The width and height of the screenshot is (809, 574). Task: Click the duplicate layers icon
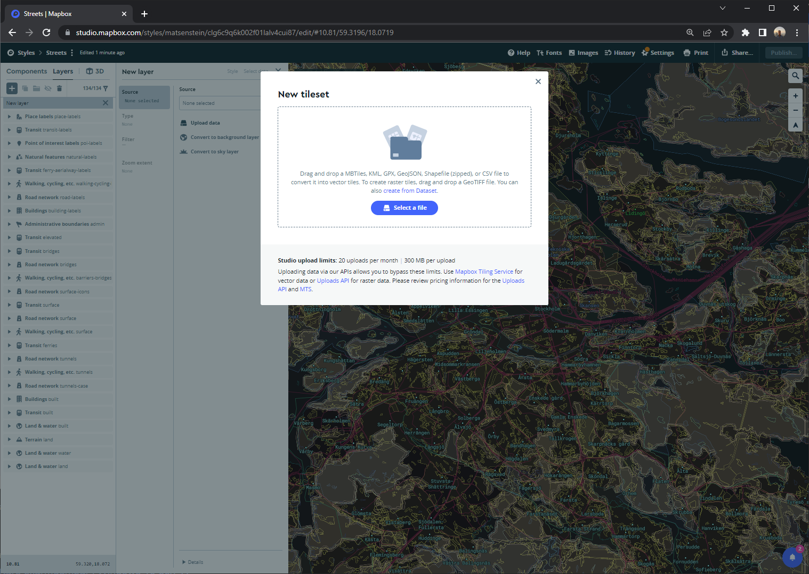click(25, 88)
